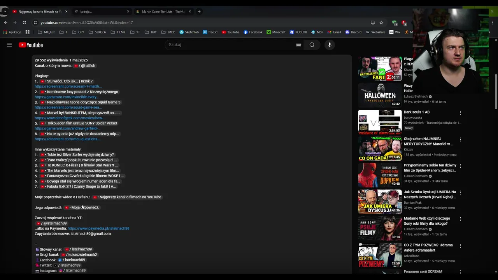Viewport: 498px width, 280px height.
Task: Open the Łukaszstelmach2 second channel link
Action: (79, 255)
